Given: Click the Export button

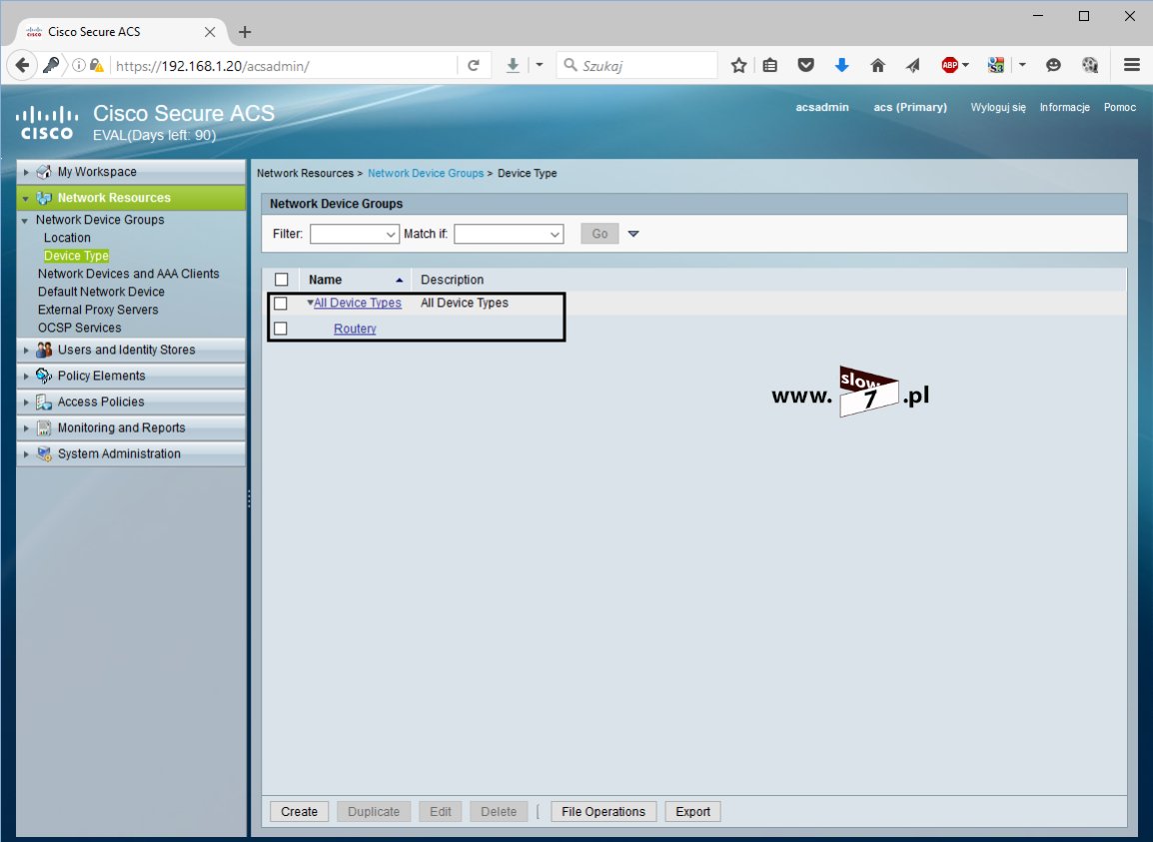Looking at the screenshot, I should pos(692,812).
